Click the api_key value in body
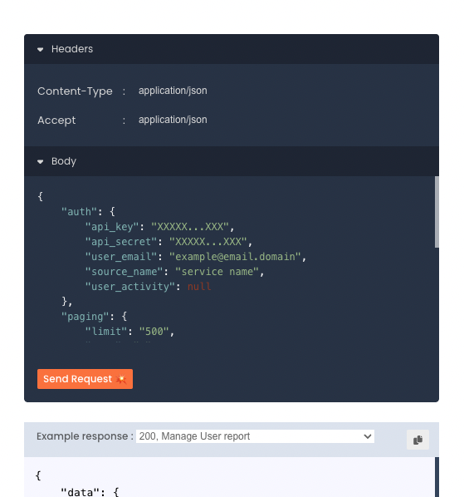 point(189,227)
